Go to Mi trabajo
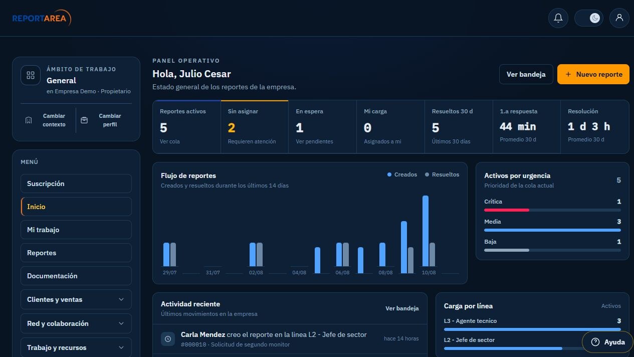 pos(76,230)
